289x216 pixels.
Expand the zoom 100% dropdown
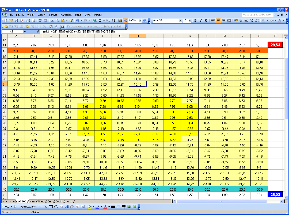[140, 21]
